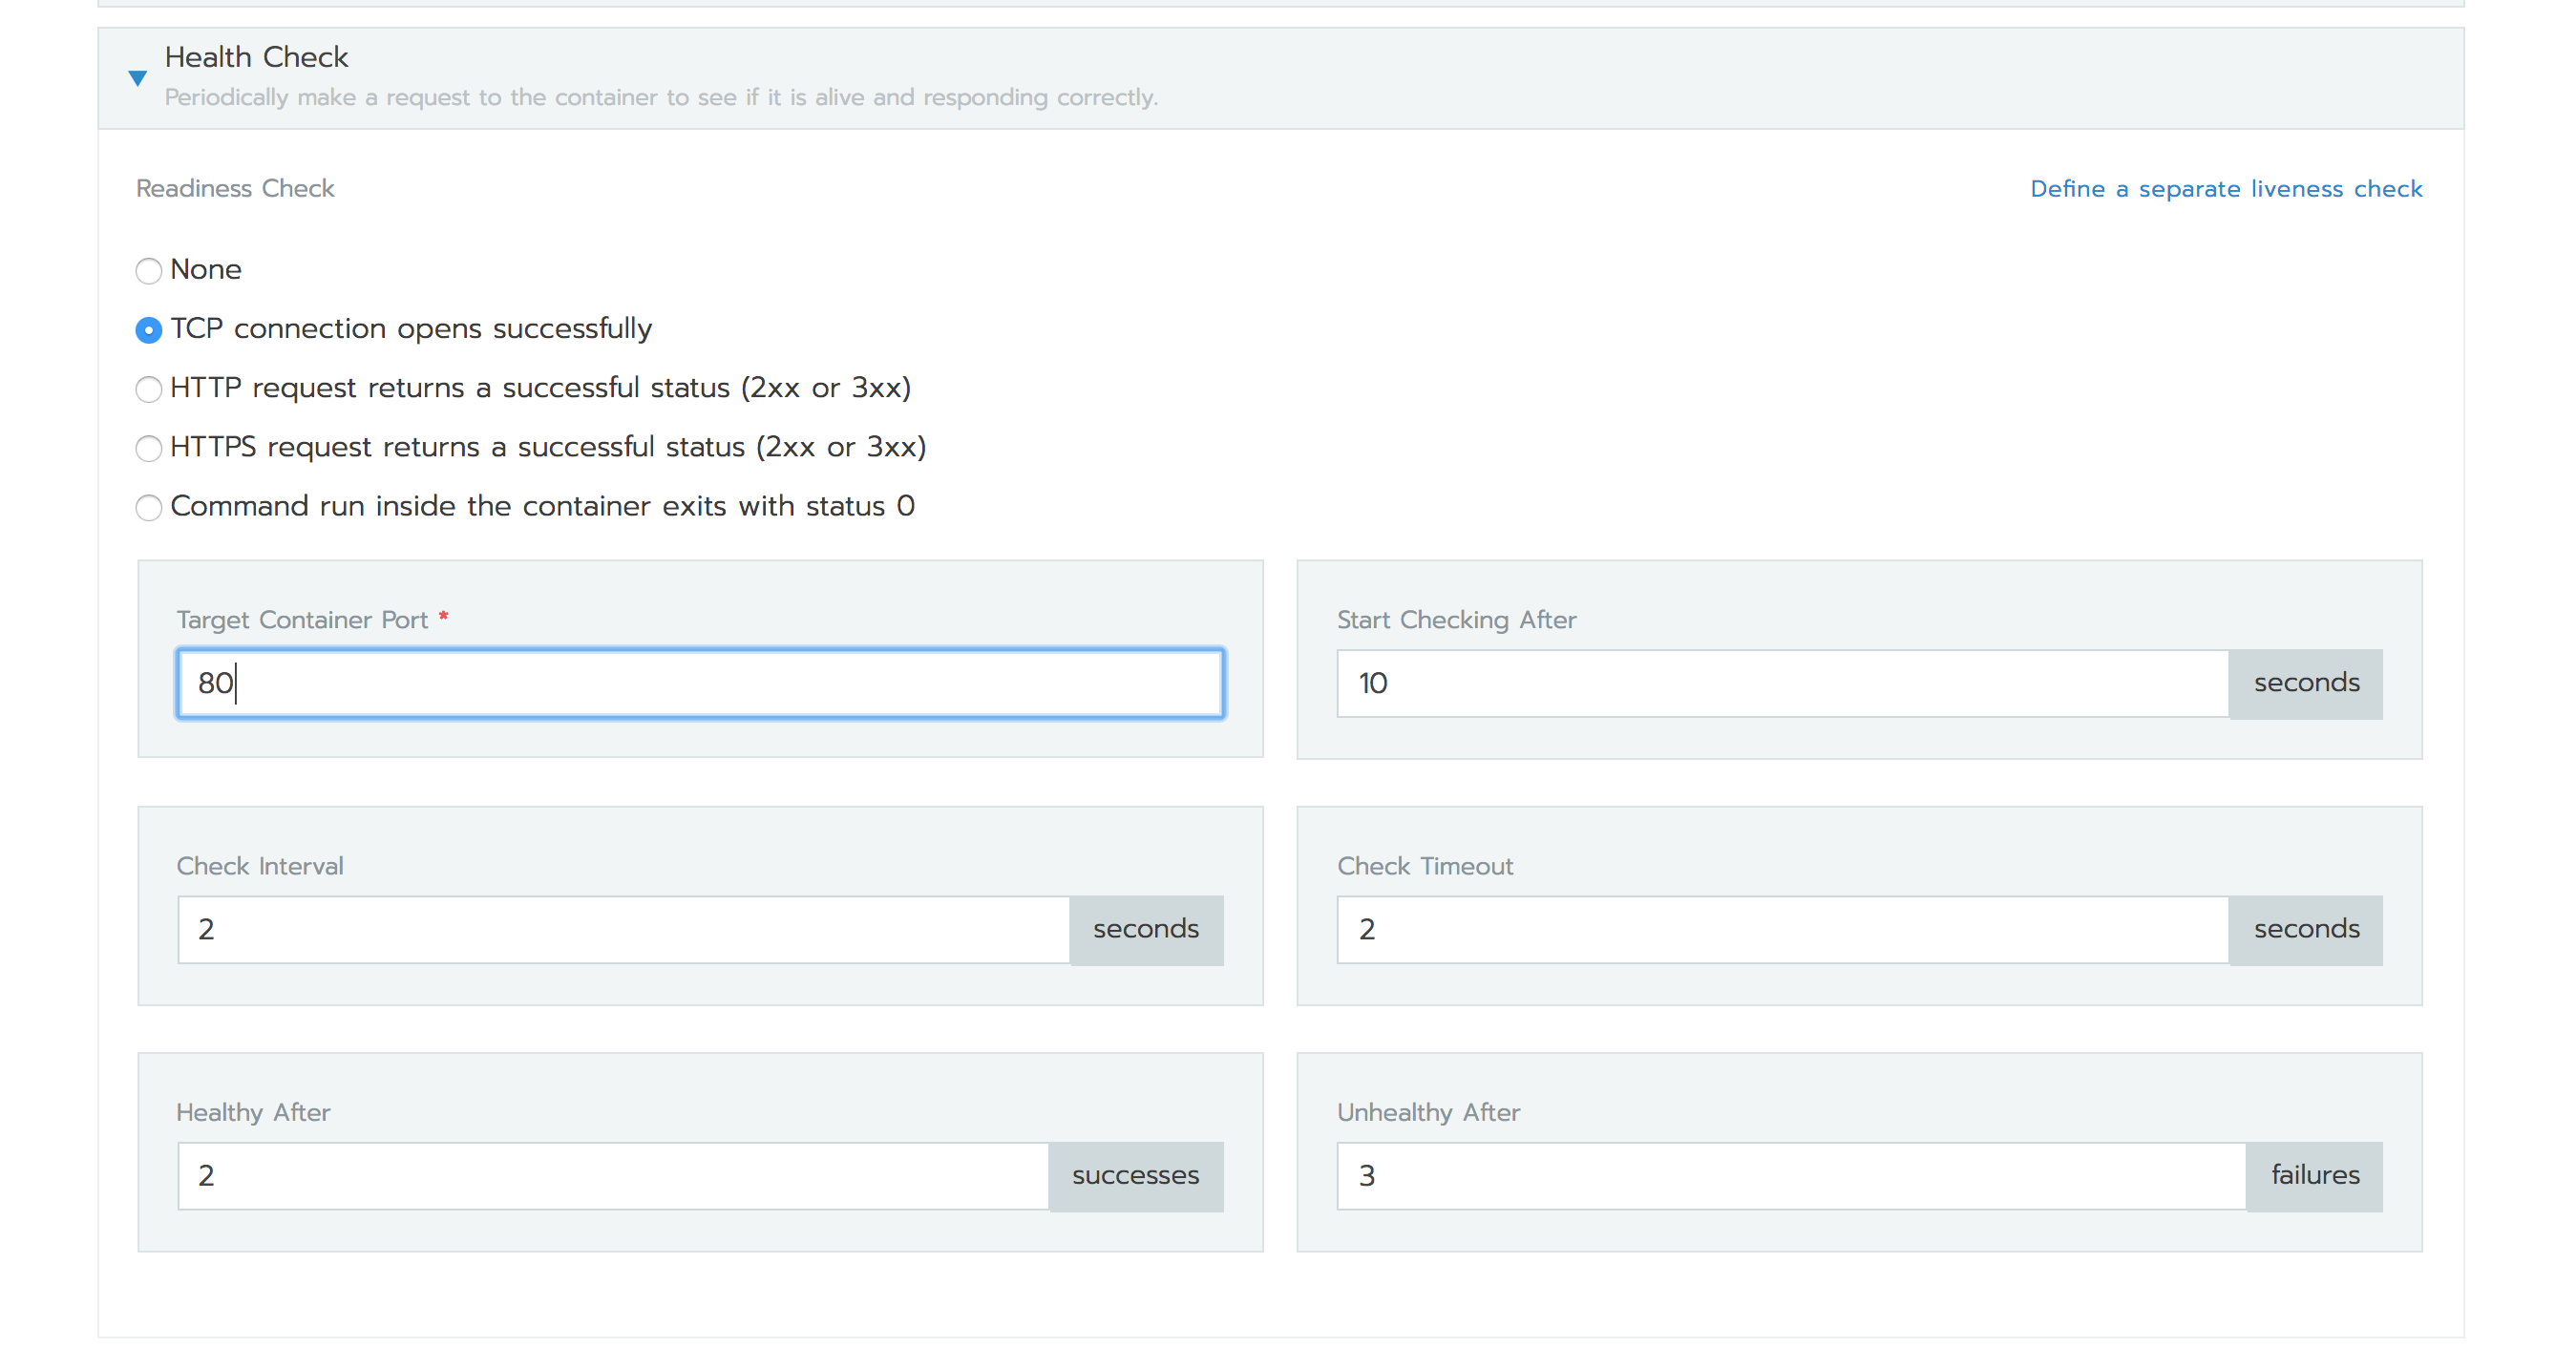Click the Unhealthy After failures button

tap(2312, 1174)
